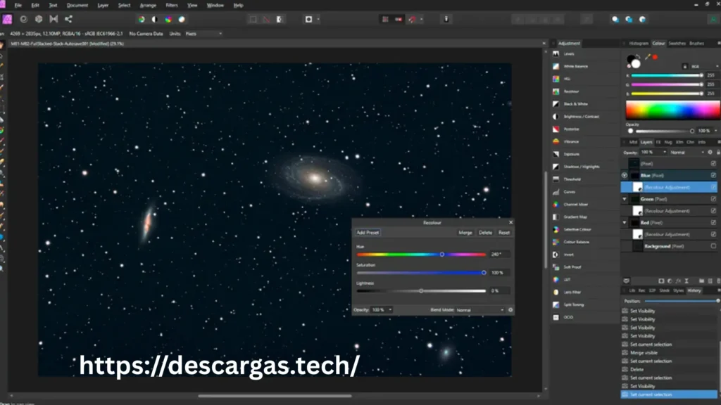Collapse the Blue layer group
The height and width of the screenshot is (405, 721).
click(x=625, y=175)
